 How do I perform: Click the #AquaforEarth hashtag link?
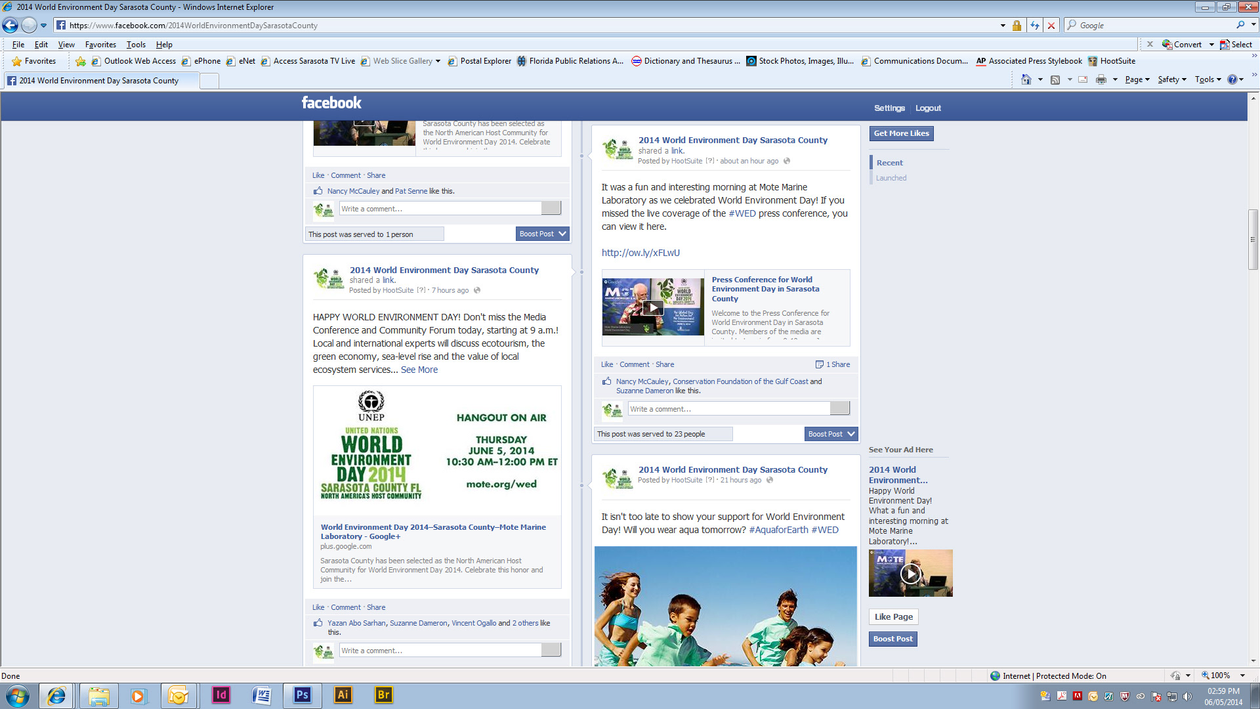point(778,530)
